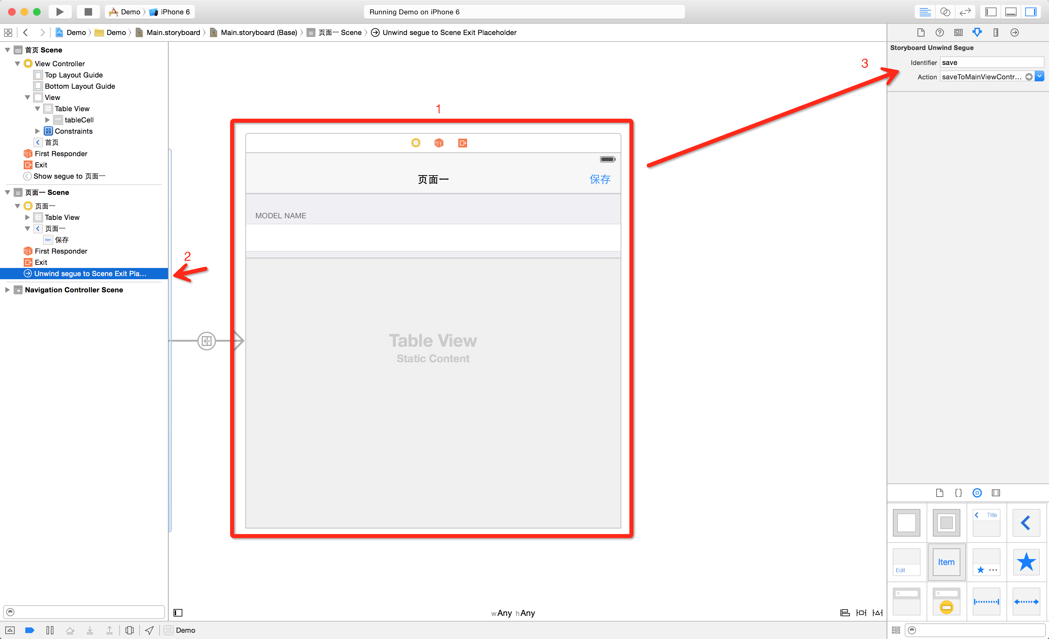Select Top Layout Guide in outline

point(74,75)
